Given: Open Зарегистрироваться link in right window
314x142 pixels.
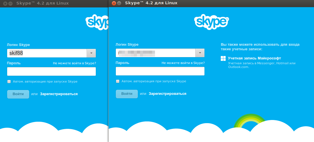Looking at the screenshot, I should [167, 94].
